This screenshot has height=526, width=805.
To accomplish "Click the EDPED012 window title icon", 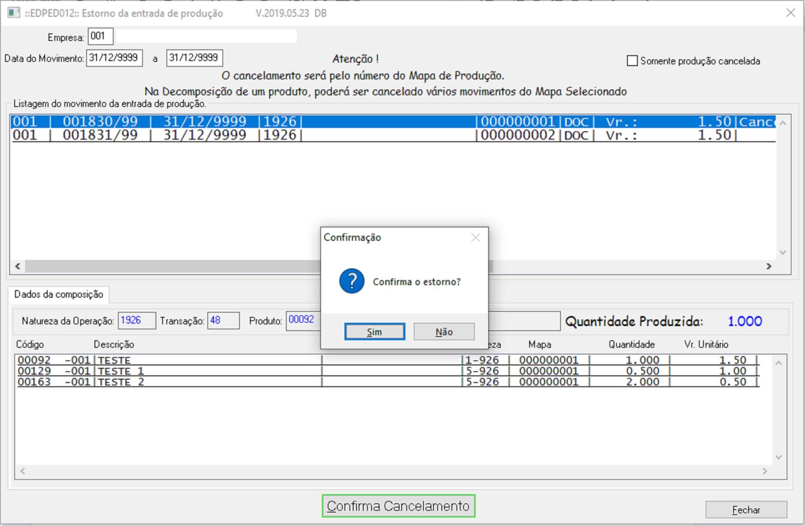I will tap(14, 13).
